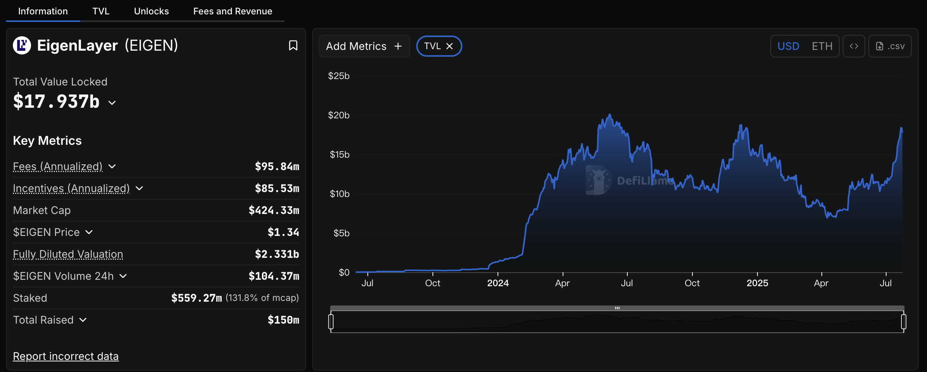Screen dimensions: 927x372
Task: Click the $1.34 price value
Action: tap(283, 232)
